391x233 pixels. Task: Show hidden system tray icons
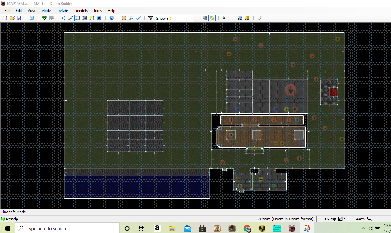click(363, 228)
